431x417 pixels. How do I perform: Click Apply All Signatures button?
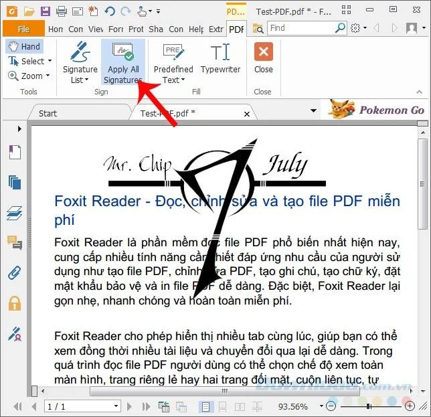coord(123,62)
